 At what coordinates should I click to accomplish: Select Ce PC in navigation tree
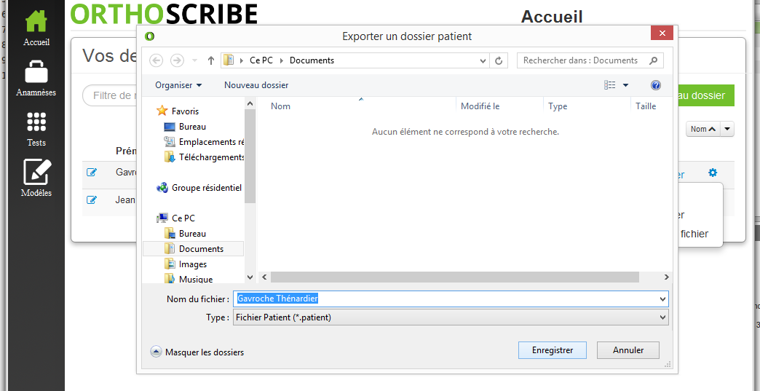pos(176,218)
